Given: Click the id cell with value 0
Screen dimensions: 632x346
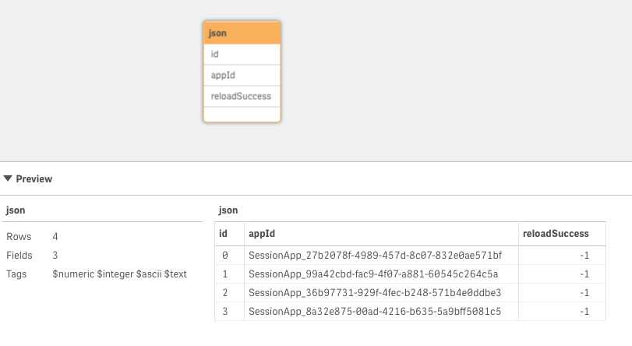Looking at the screenshot, I should point(224,255).
